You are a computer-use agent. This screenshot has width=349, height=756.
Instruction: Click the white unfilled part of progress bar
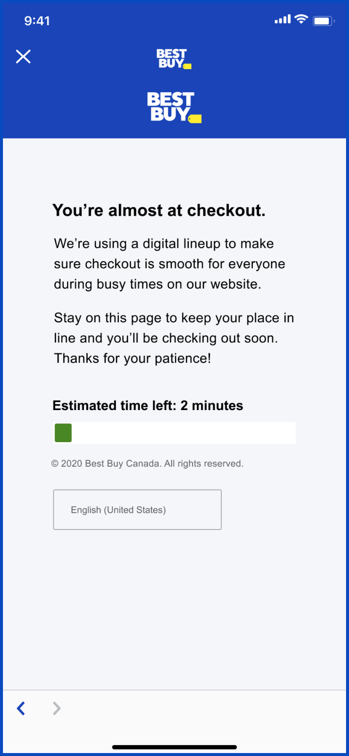point(183,433)
